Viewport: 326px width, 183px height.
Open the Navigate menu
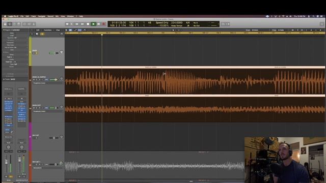pyautogui.click(x=42, y=16)
